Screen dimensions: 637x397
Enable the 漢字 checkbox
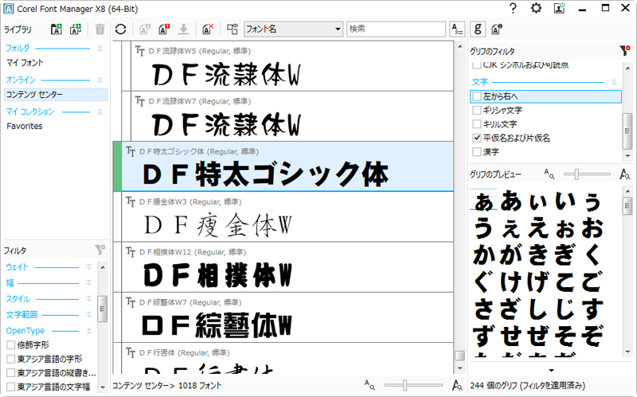[477, 152]
